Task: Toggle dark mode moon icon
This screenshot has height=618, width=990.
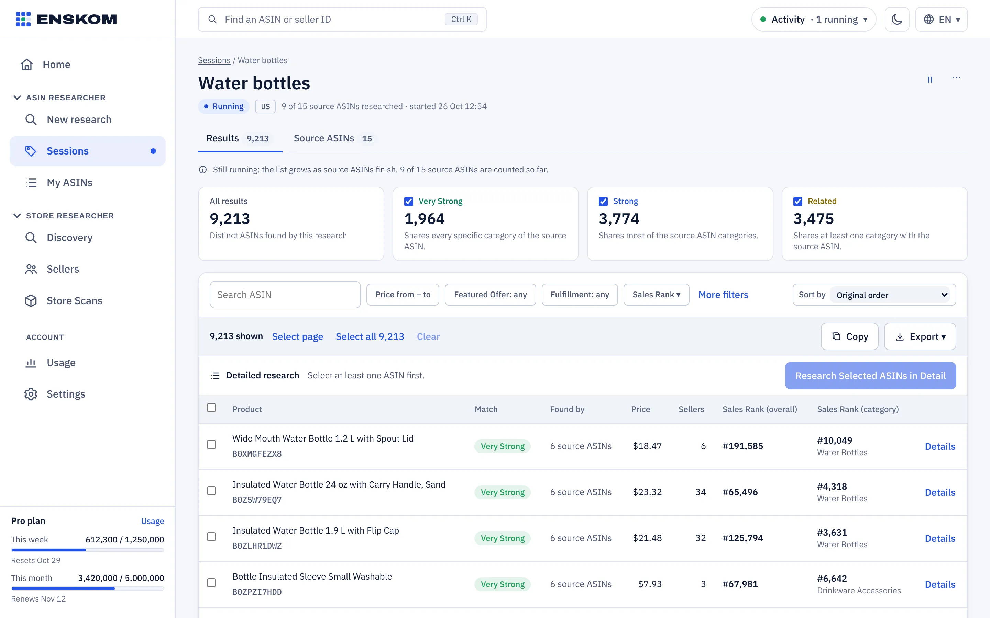Action: [x=897, y=19]
